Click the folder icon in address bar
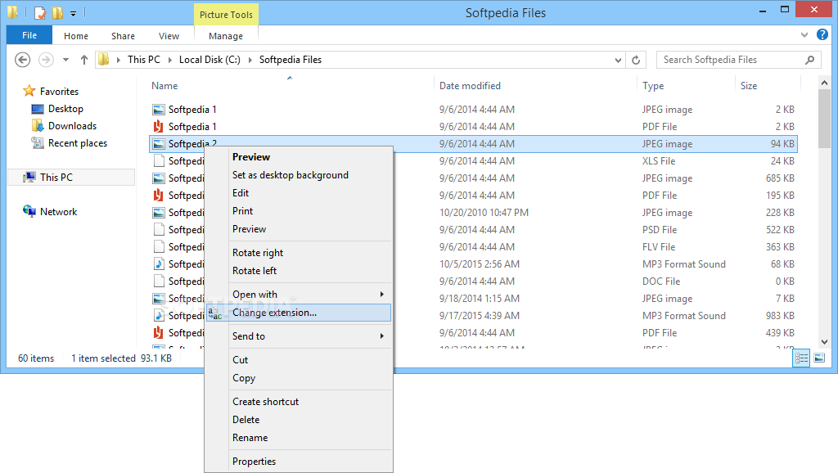 click(104, 59)
